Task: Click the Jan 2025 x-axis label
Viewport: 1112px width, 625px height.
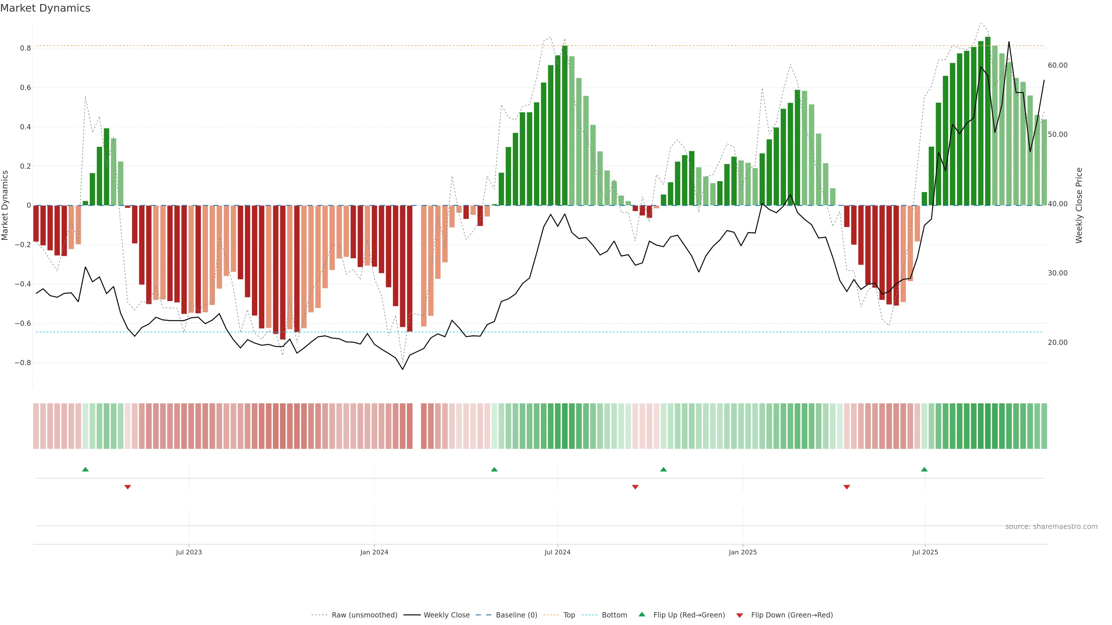Action: (x=742, y=552)
